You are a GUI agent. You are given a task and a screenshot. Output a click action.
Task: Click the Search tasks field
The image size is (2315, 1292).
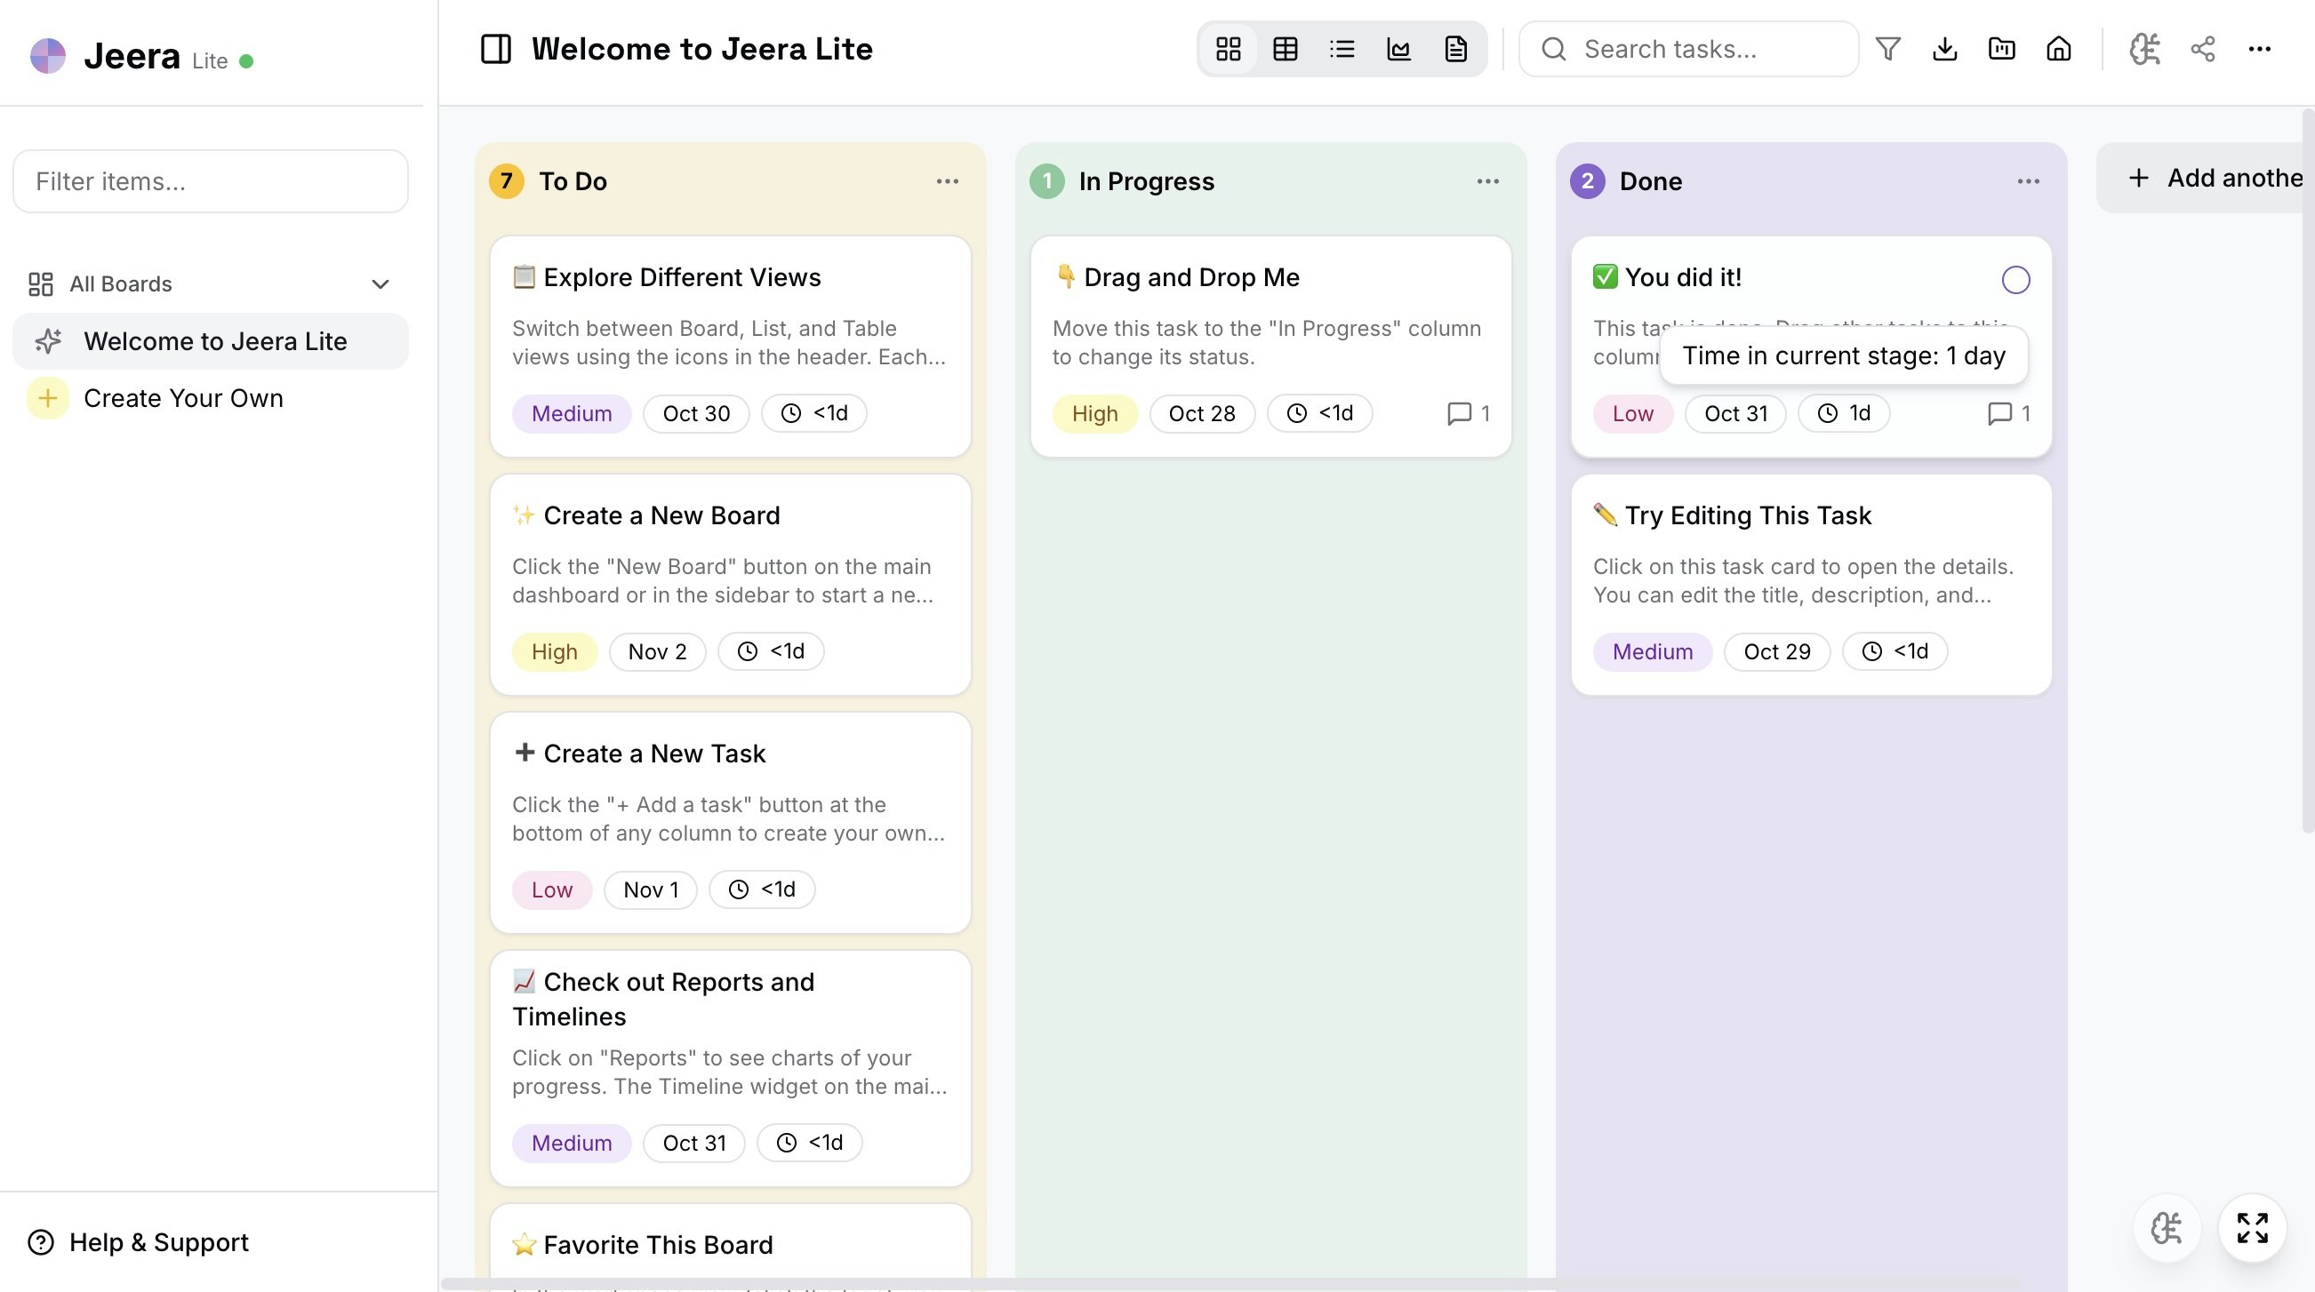point(1687,49)
